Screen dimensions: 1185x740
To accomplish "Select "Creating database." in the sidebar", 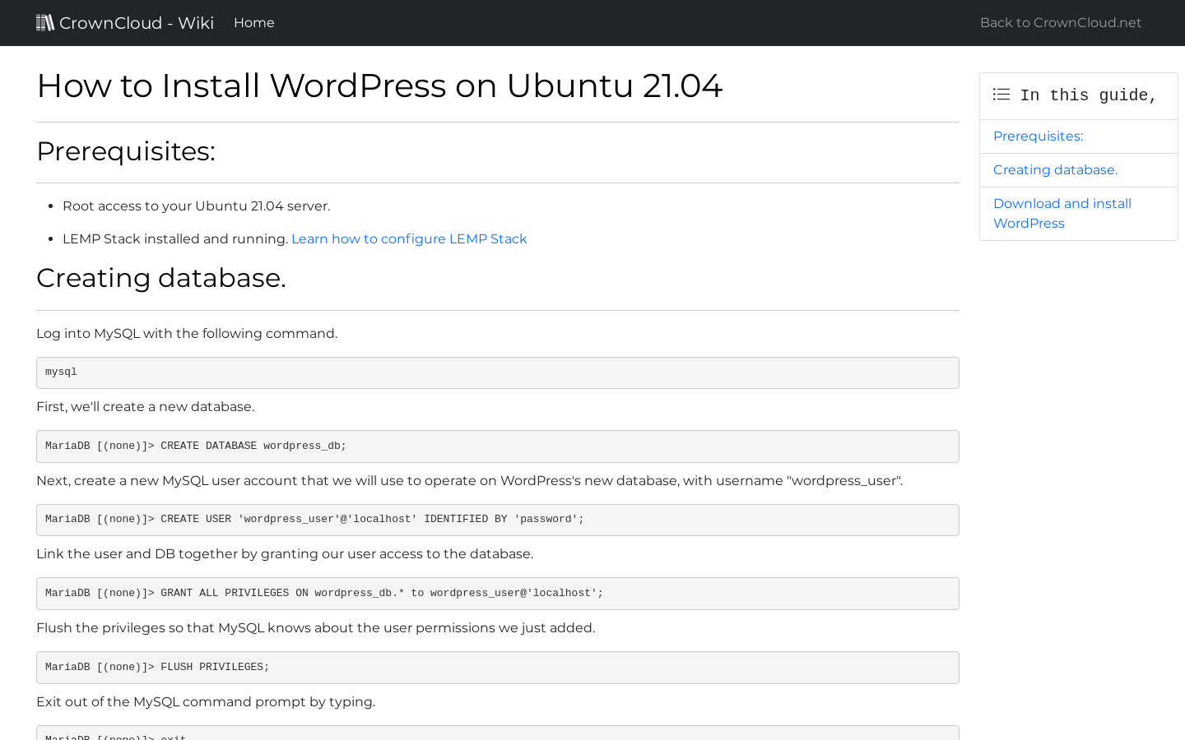I will point(1055,169).
